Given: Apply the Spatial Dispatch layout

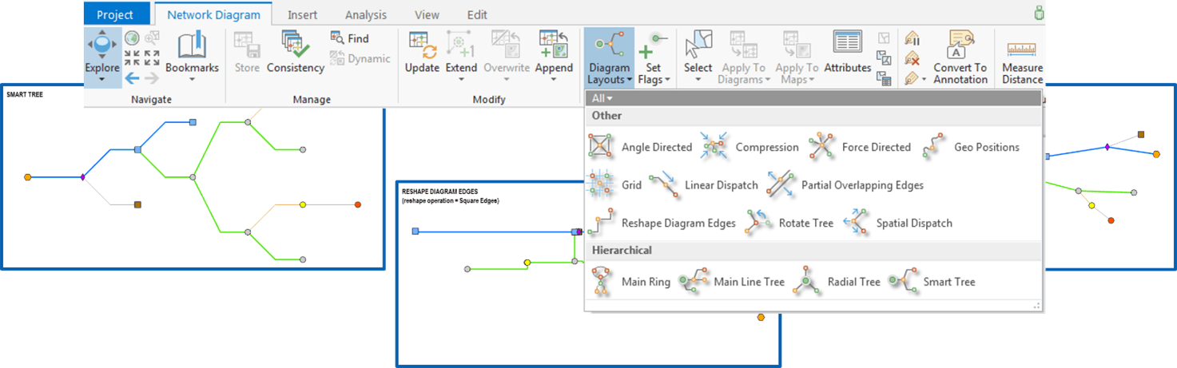Looking at the screenshot, I should pos(897,224).
